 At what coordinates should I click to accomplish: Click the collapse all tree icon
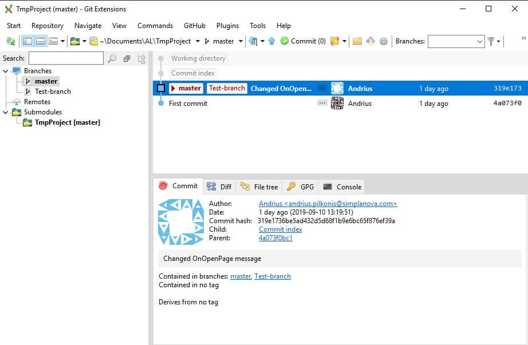[127, 58]
